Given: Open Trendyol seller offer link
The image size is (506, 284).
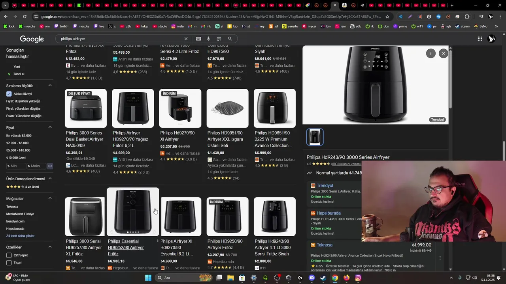Looking at the screenshot, I should pos(325,185).
